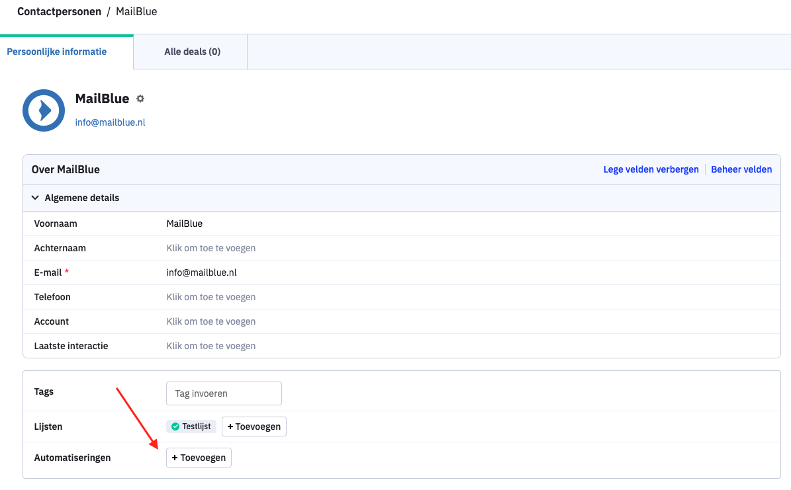Edit the Voornaam value MailBlue
Image resolution: width=791 pixels, height=490 pixels.
coord(185,224)
